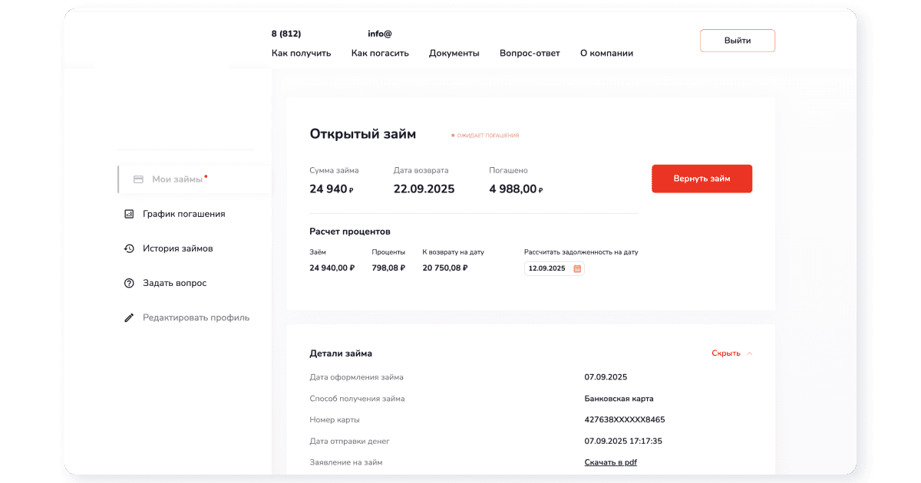Select the bank card icon next to Мои займы
The image size is (921, 483).
point(138,179)
